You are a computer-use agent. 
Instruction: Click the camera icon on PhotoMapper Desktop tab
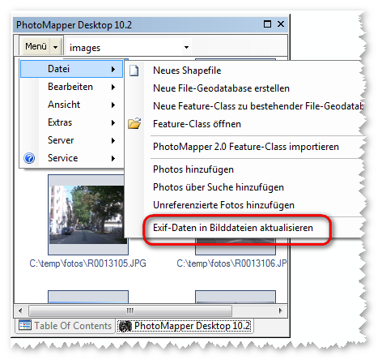tap(125, 326)
